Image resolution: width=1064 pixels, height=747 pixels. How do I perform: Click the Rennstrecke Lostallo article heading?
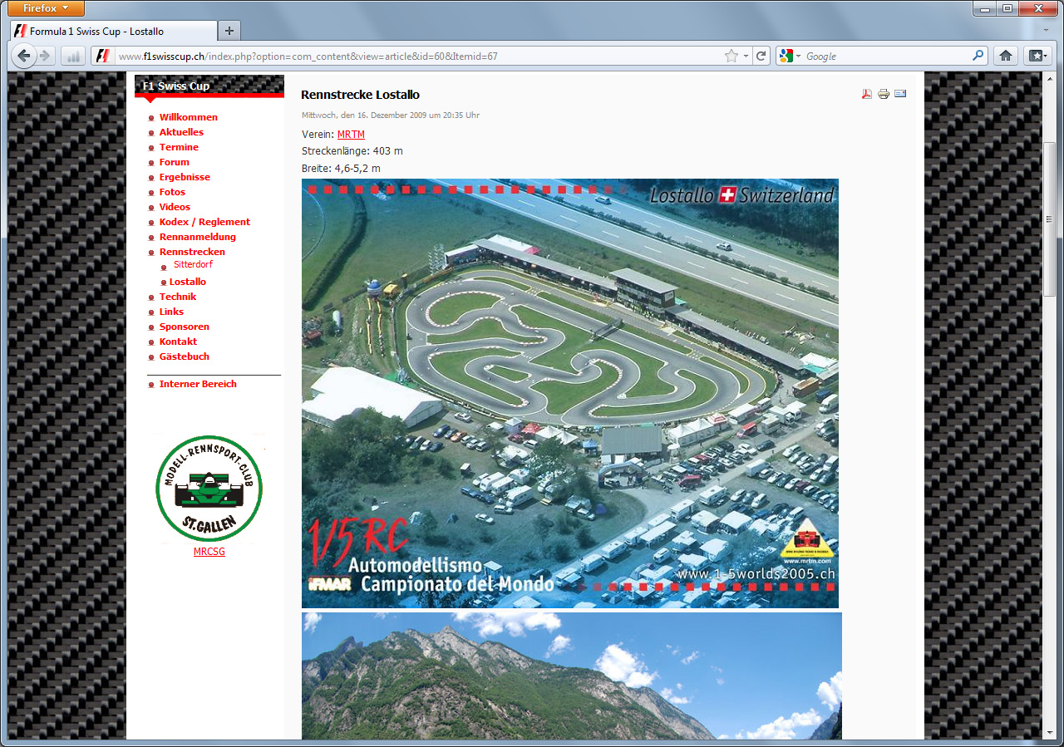point(360,95)
